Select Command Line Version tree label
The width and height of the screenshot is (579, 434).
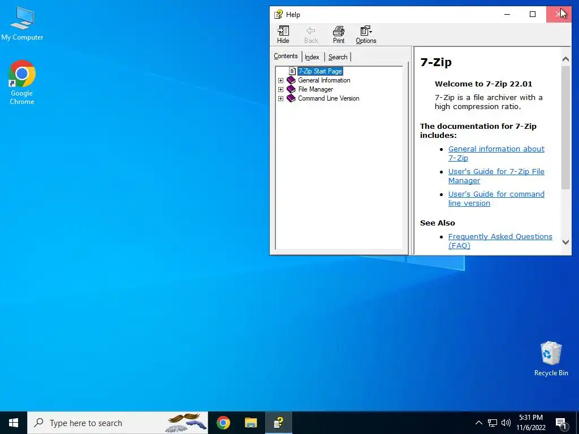click(329, 98)
